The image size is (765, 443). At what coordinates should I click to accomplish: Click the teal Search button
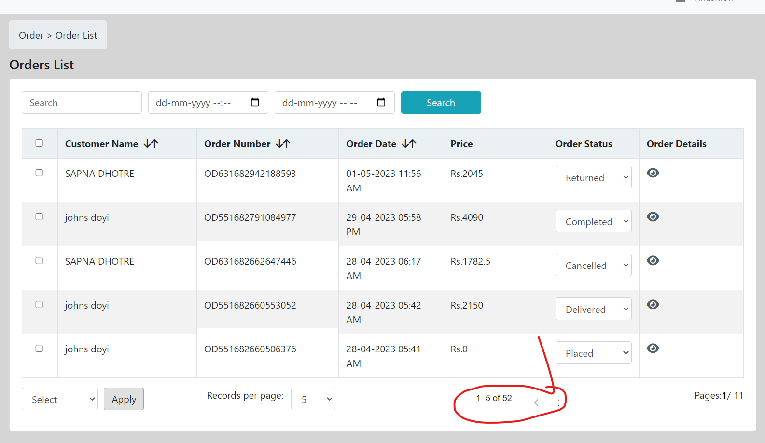441,103
